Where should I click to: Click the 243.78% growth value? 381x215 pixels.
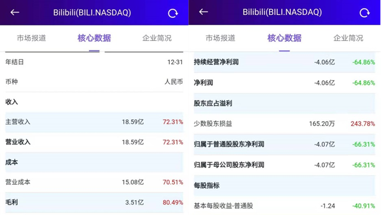[363, 124]
